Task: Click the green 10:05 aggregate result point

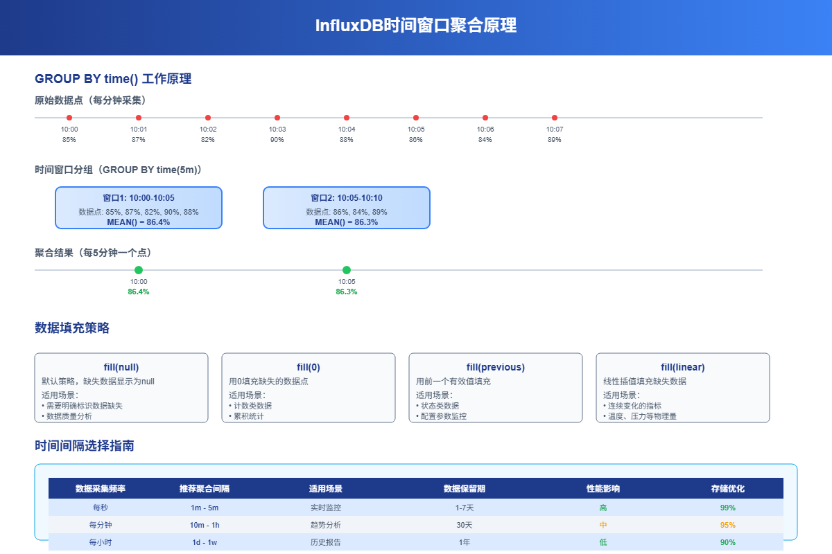Action: [347, 270]
